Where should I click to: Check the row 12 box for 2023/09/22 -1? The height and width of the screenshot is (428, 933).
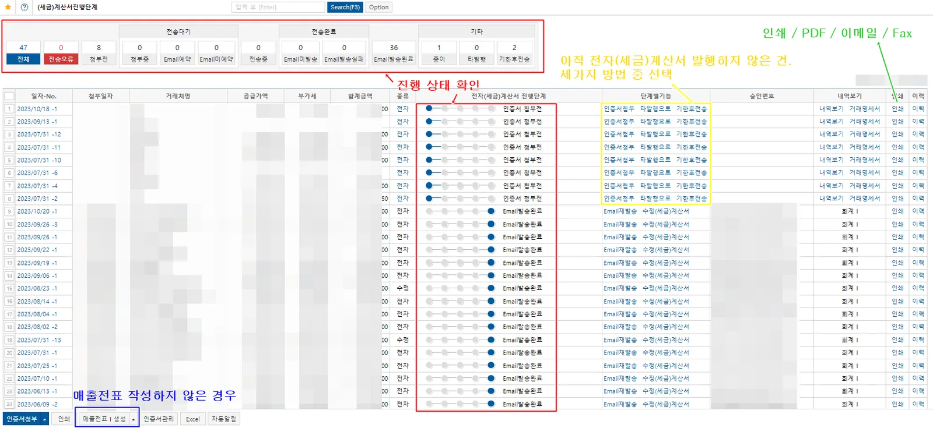(x=9, y=250)
